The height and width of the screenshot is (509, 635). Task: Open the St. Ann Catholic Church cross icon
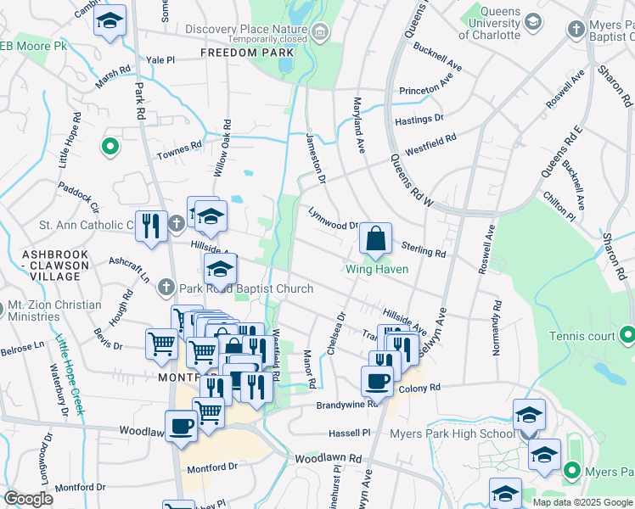(177, 223)
